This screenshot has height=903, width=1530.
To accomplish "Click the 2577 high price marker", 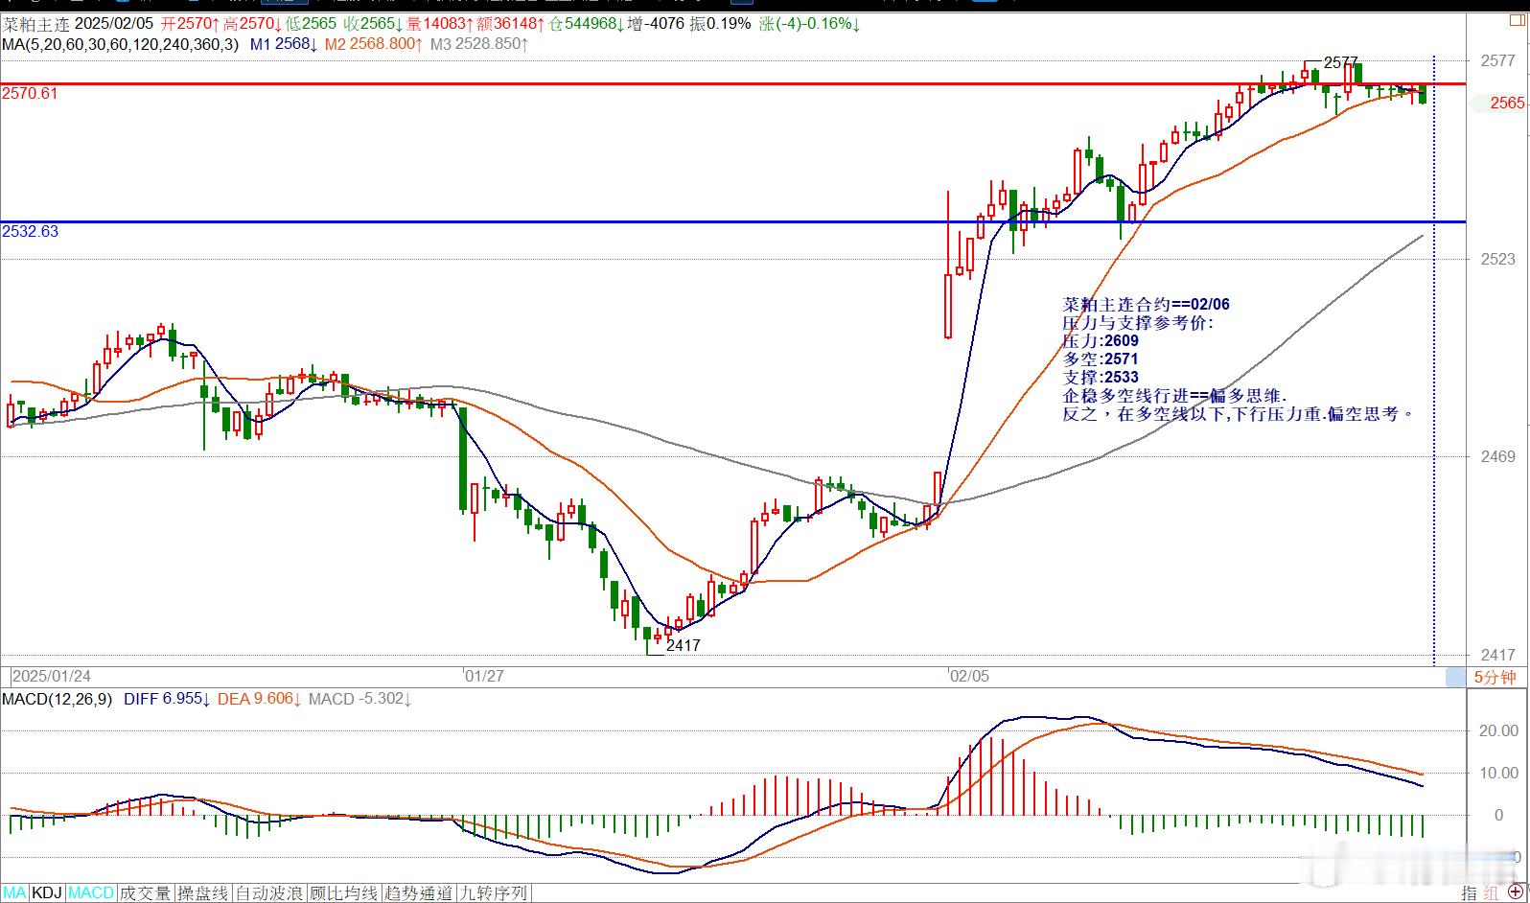I will (1340, 62).
